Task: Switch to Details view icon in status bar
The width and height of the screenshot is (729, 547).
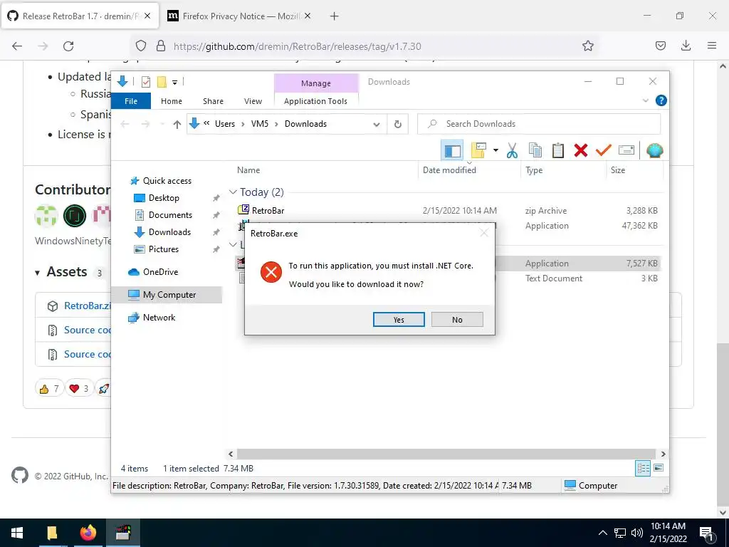Action: click(x=643, y=469)
